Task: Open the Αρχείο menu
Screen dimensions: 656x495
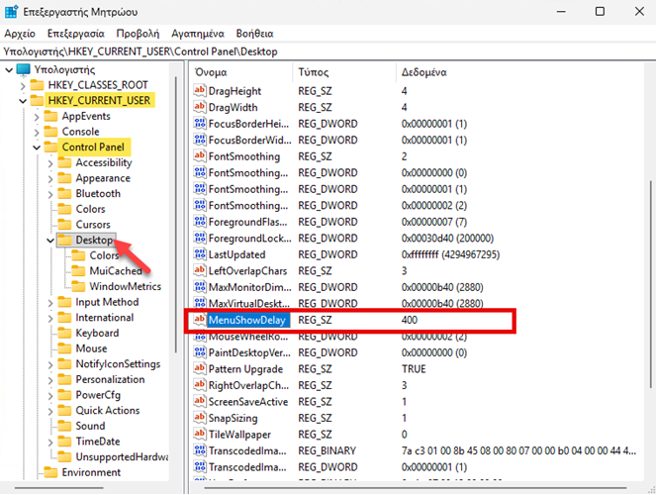Action: pos(20,33)
